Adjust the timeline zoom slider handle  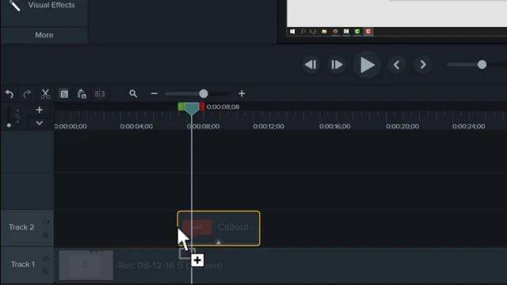[204, 93]
